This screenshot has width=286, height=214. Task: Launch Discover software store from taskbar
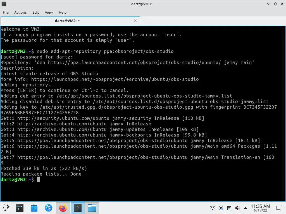point(34,208)
